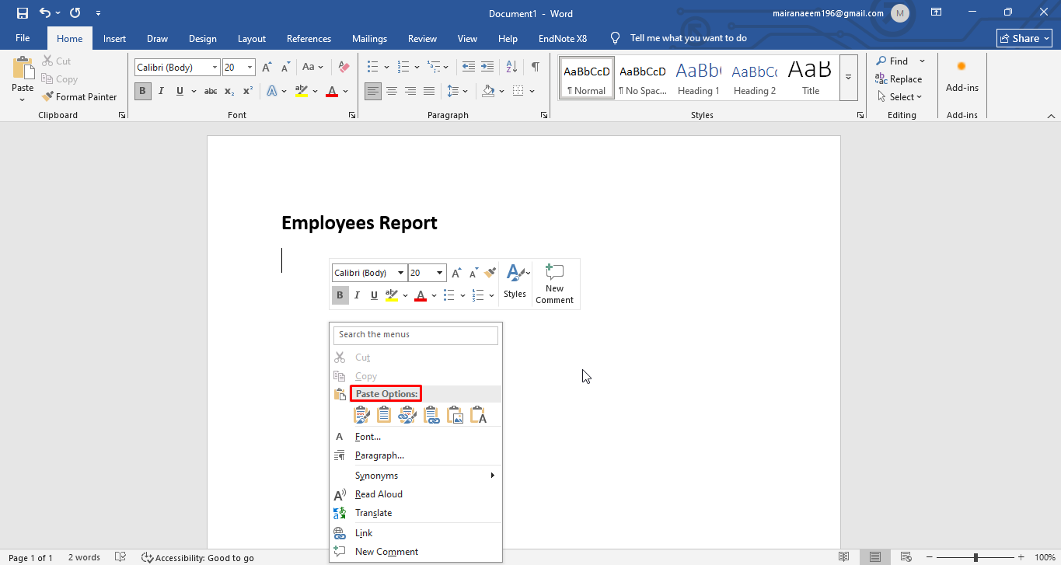Save the document from Quick Access Toolbar

click(22, 13)
